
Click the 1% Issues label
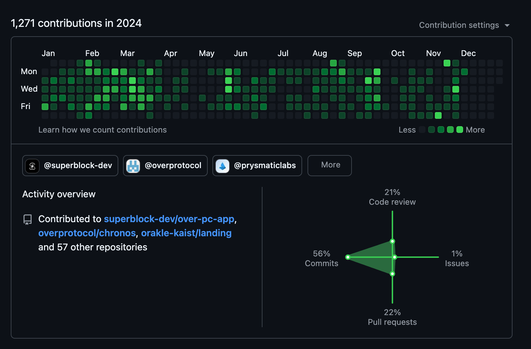point(457,258)
